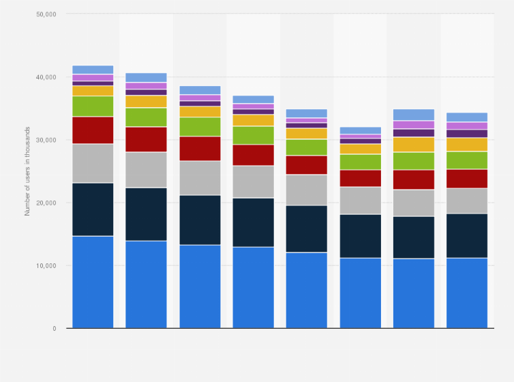Pick the red segment of the shortest bar
This screenshot has width=514, height=382.
pyautogui.click(x=360, y=178)
